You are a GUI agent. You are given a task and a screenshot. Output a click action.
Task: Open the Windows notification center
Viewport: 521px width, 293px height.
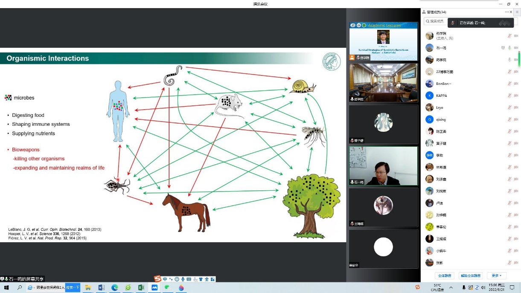click(512, 288)
